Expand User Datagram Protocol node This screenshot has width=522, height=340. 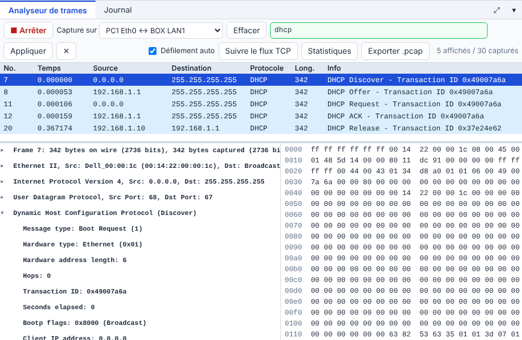click(2, 197)
